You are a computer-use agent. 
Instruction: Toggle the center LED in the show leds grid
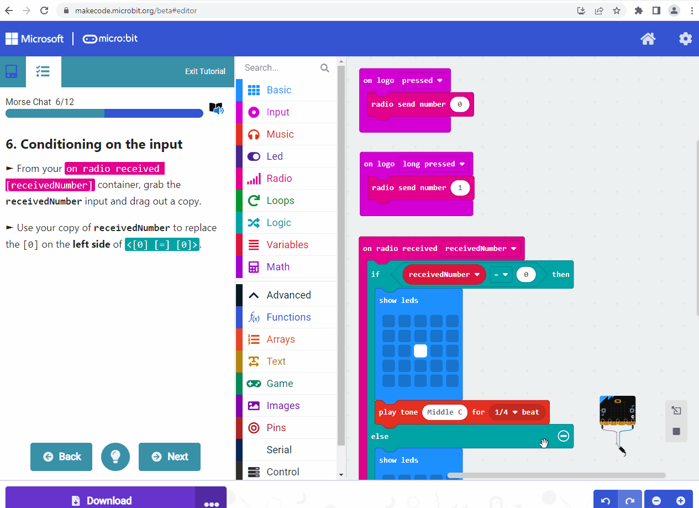(x=420, y=350)
